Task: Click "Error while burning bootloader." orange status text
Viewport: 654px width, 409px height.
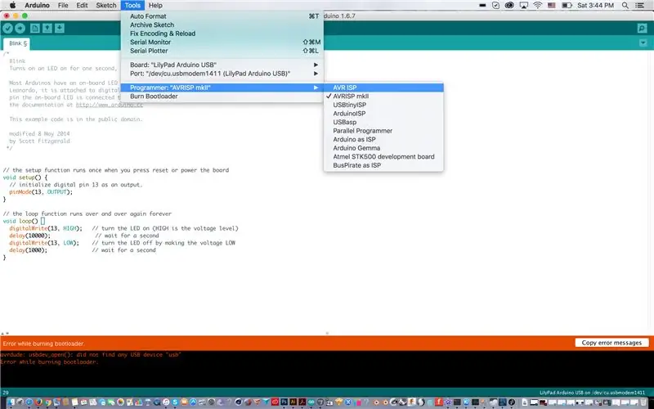Action: click(x=43, y=344)
